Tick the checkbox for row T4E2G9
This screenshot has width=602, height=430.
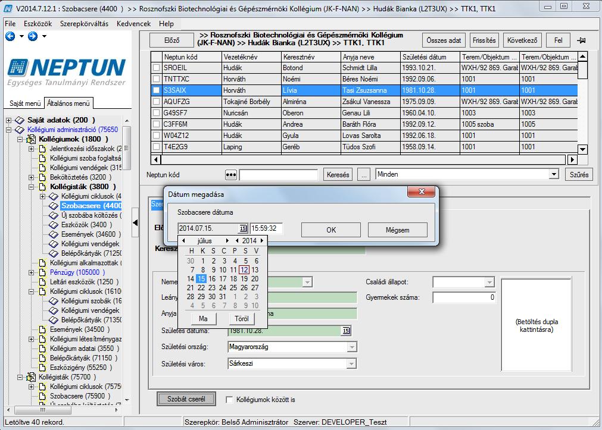point(156,147)
